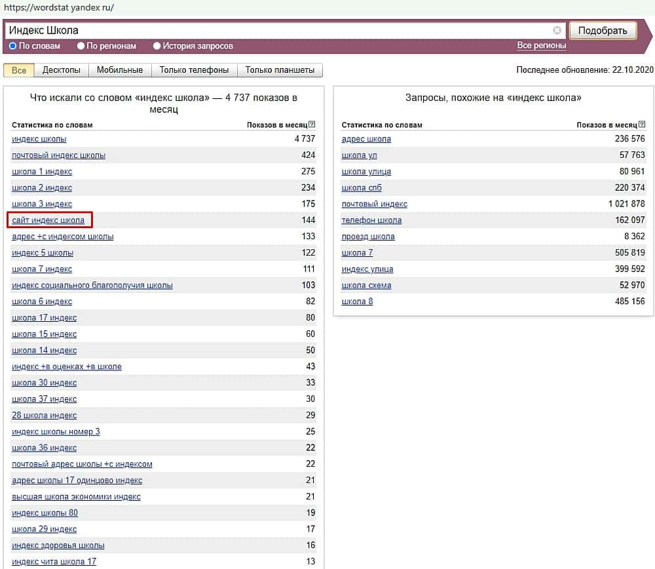
Task: Open the Только телефоны tab
Action: coord(194,70)
